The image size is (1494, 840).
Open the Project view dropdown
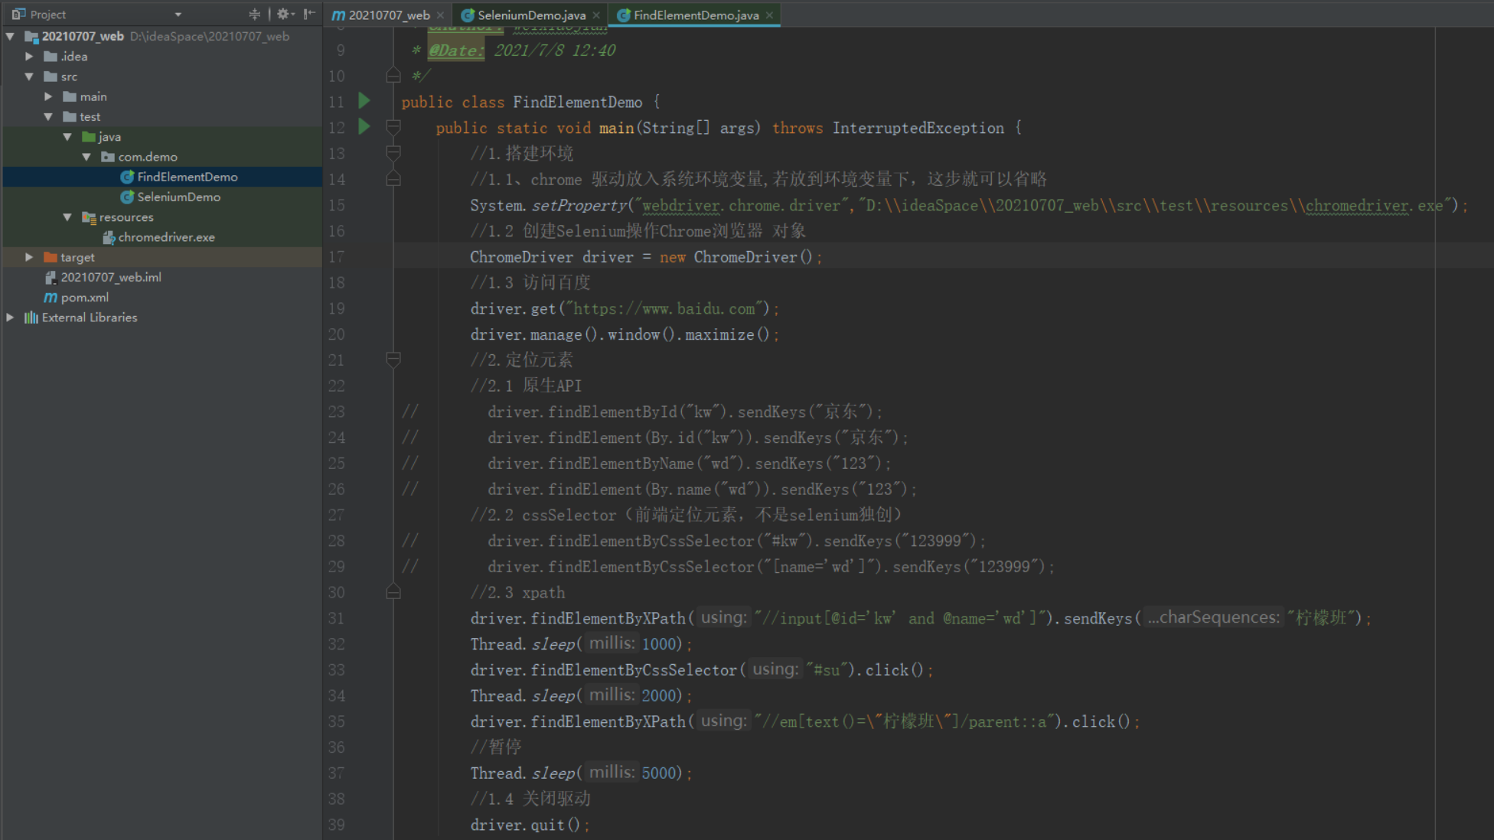[178, 15]
